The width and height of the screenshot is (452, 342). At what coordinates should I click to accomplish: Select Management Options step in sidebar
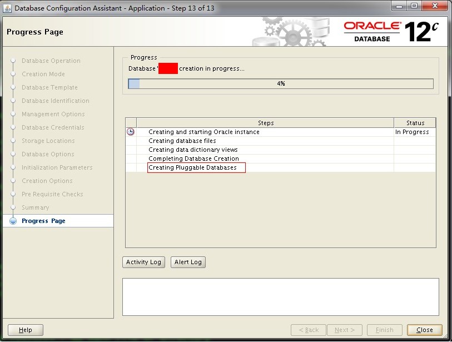click(53, 114)
